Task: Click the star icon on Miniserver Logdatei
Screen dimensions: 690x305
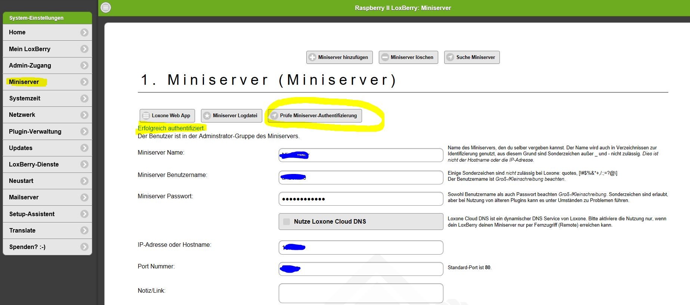Action: click(x=207, y=116)
